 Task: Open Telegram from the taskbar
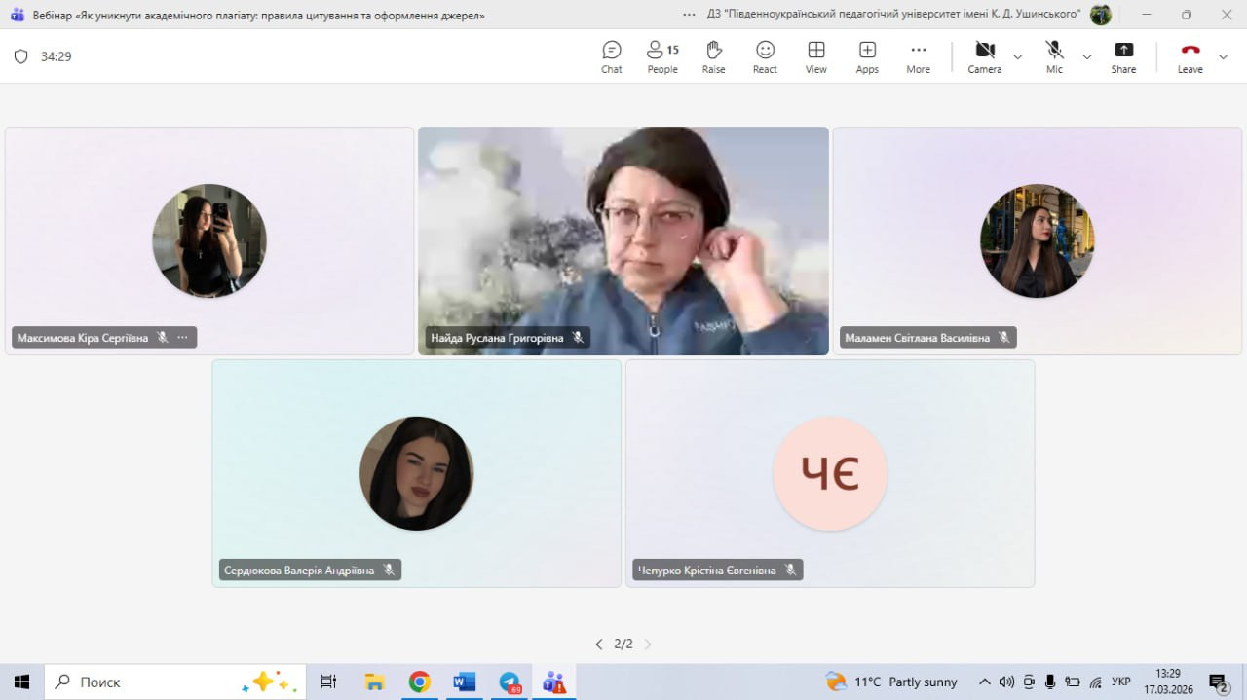point(510,682)
